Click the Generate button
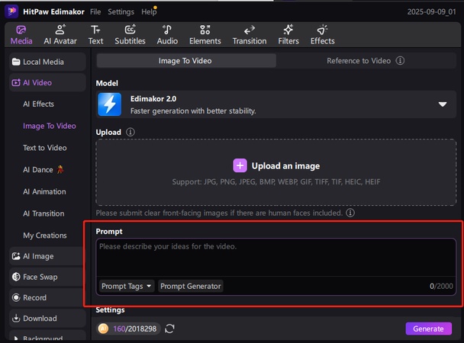Viewport: 464px width, 343px height. [x=428, y=329]
